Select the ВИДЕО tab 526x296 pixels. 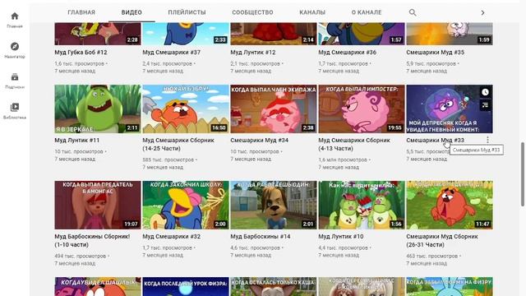tap(131, 12)
